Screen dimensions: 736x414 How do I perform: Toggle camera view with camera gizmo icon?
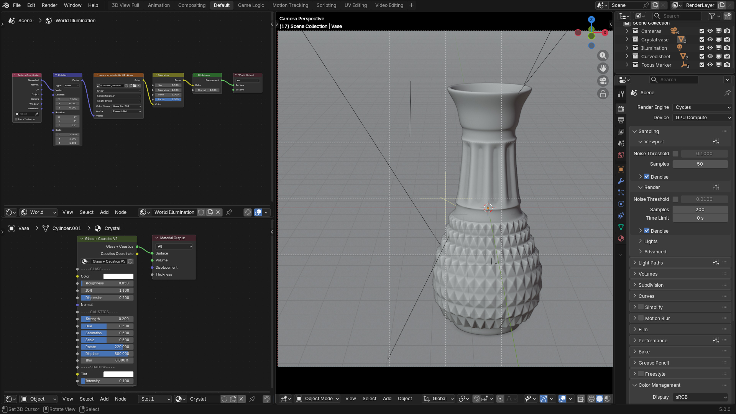[603, 81]
